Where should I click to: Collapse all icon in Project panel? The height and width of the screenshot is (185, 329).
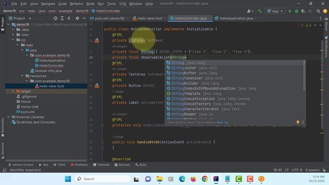pos(69,18)
